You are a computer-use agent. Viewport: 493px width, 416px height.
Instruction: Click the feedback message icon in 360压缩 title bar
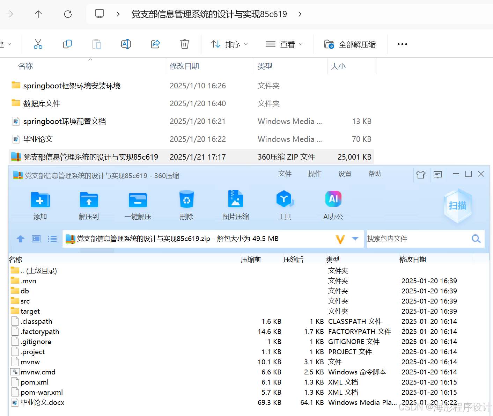click(x=438, y=174)
